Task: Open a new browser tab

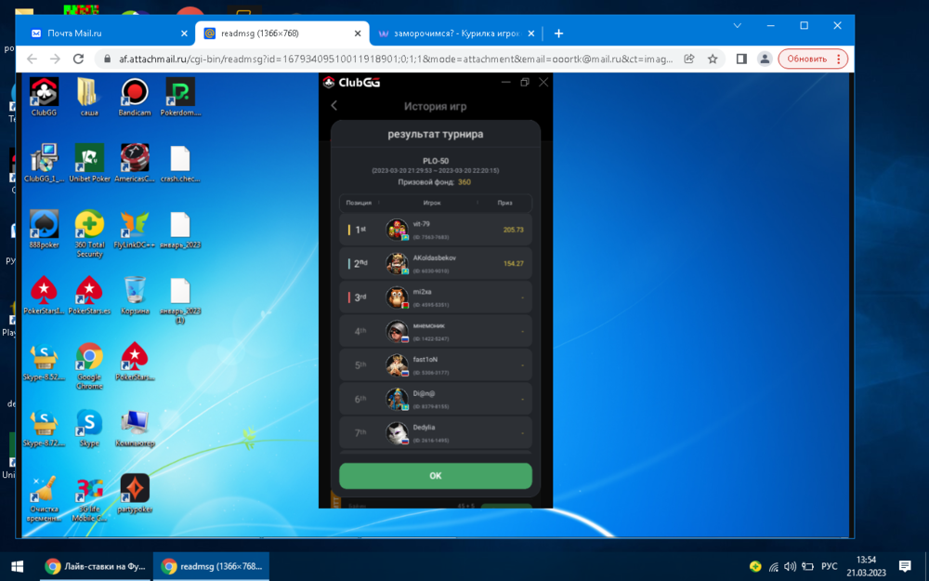Action: [x=558, y=33]
